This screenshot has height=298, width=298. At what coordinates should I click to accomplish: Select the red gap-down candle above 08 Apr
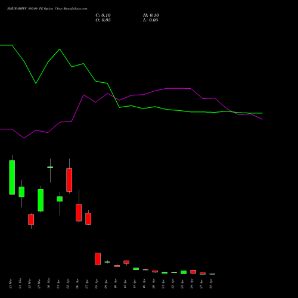(x=98, y=259)
